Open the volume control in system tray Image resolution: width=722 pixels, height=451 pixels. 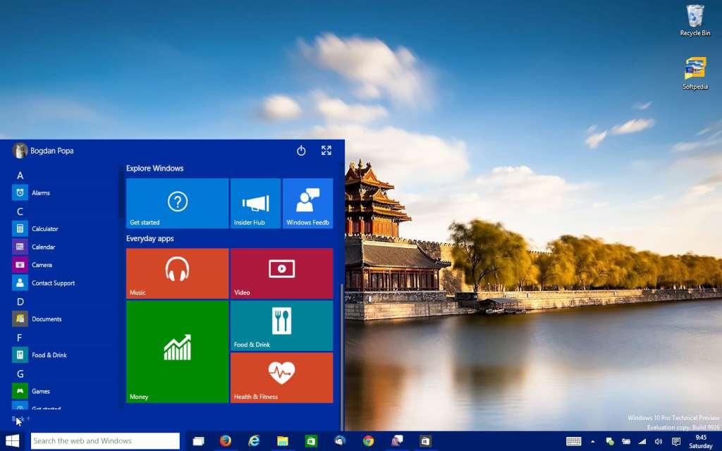tap(658, 442)
